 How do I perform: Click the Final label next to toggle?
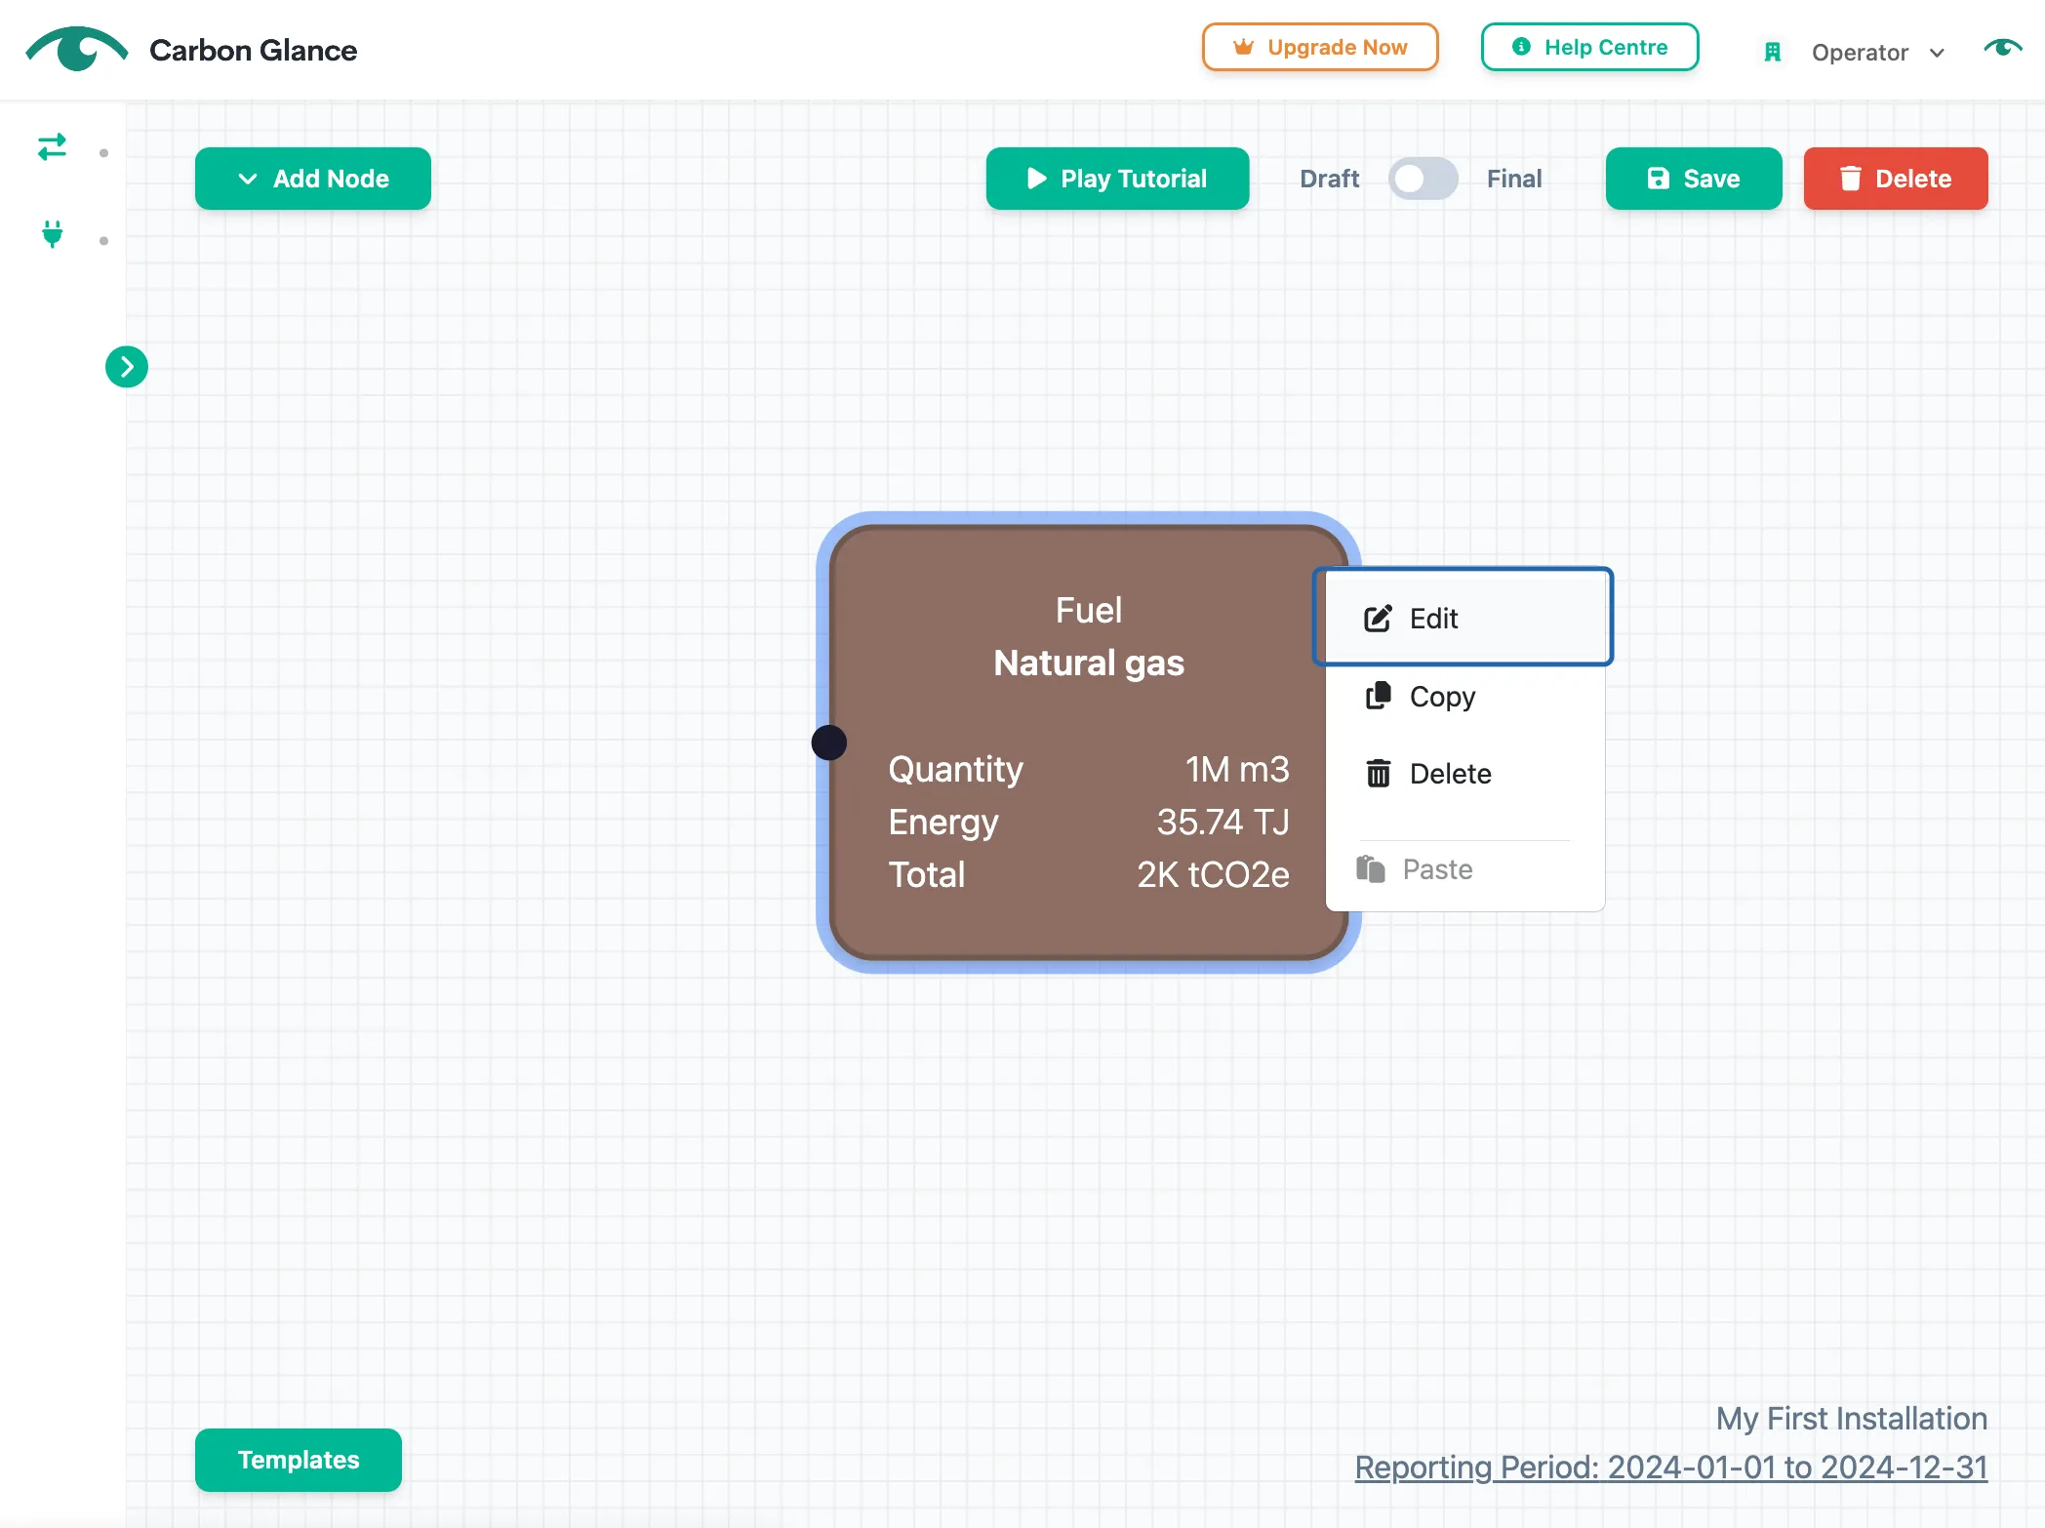[1514, 179]
